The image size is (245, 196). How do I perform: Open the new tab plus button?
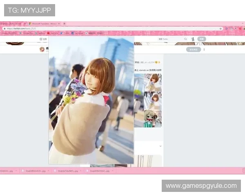[x=64, y=24]
